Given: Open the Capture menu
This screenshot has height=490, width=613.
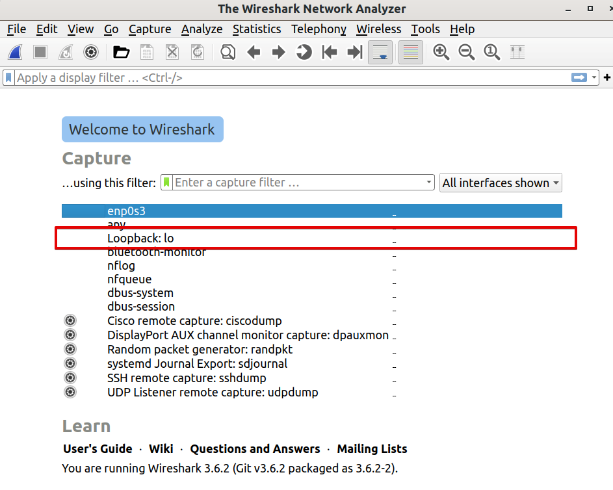Looking at the screenshot, I should pyautogui.click(x=150, y=29).
